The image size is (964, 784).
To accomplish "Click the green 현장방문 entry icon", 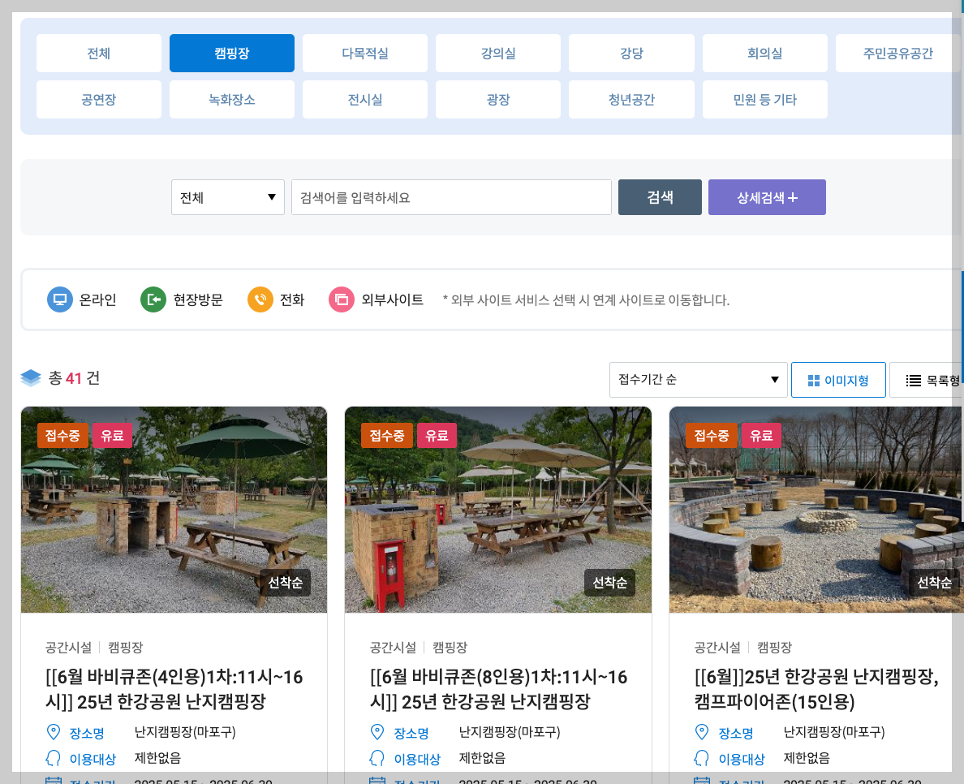I will click(153, 299).
